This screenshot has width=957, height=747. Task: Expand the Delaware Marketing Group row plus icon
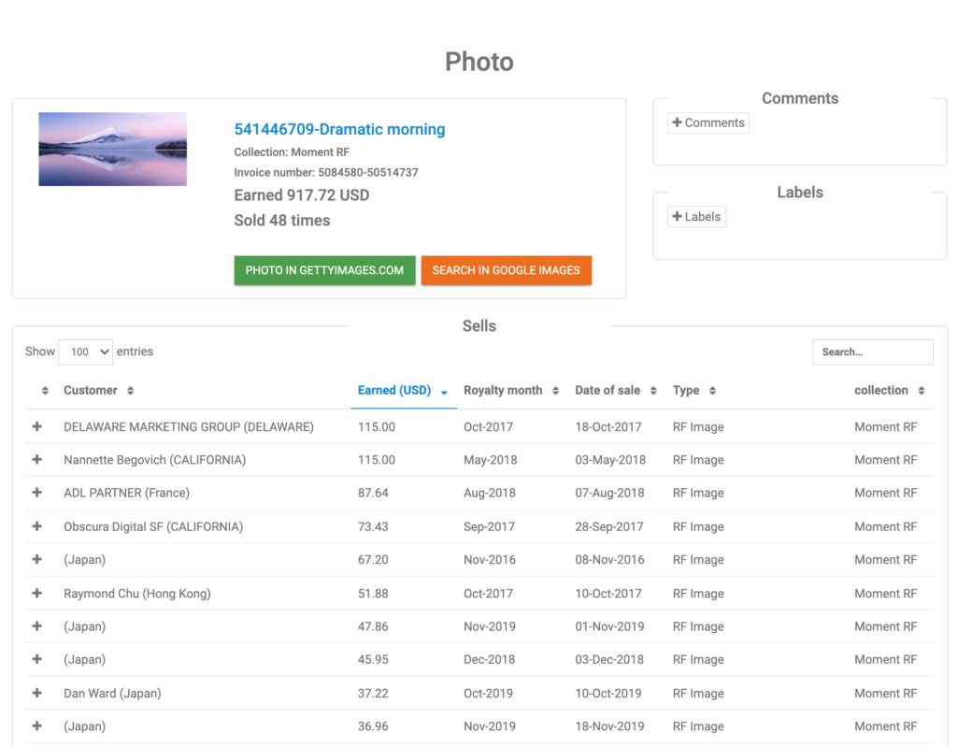click(37, 426)
